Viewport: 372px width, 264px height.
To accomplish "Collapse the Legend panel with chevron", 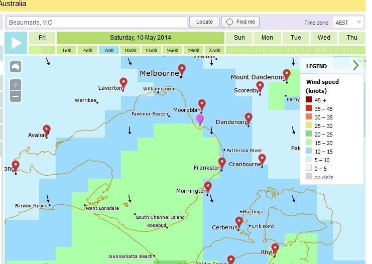I will coord(355,66).
